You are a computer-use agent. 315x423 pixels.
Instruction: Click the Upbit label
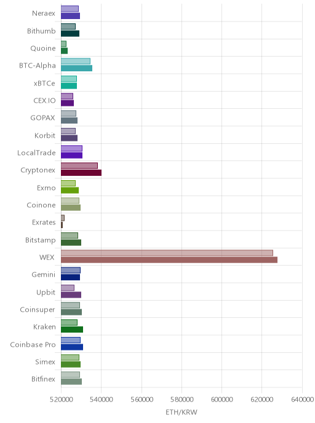[x=46, y=293]
